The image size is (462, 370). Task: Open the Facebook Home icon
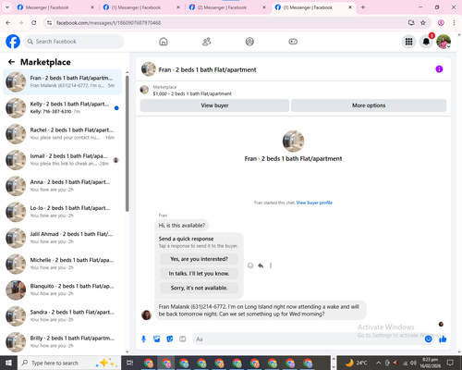point(164,42)
